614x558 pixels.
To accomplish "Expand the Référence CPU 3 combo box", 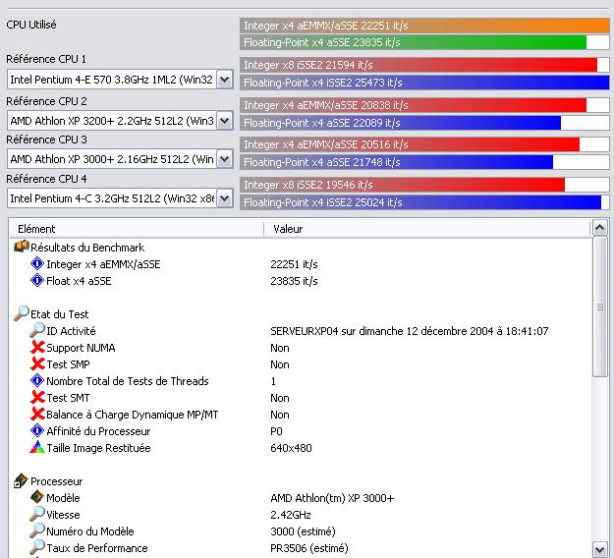I will point(224,159).
